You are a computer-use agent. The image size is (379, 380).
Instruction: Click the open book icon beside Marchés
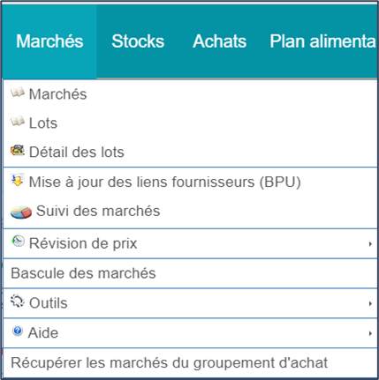click(x=18, y=93)
